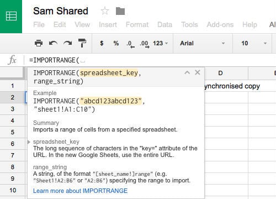276x199 pixels.
Task: Expand the spreadsheet_key argument arrow
Action: tap(29, 142)
